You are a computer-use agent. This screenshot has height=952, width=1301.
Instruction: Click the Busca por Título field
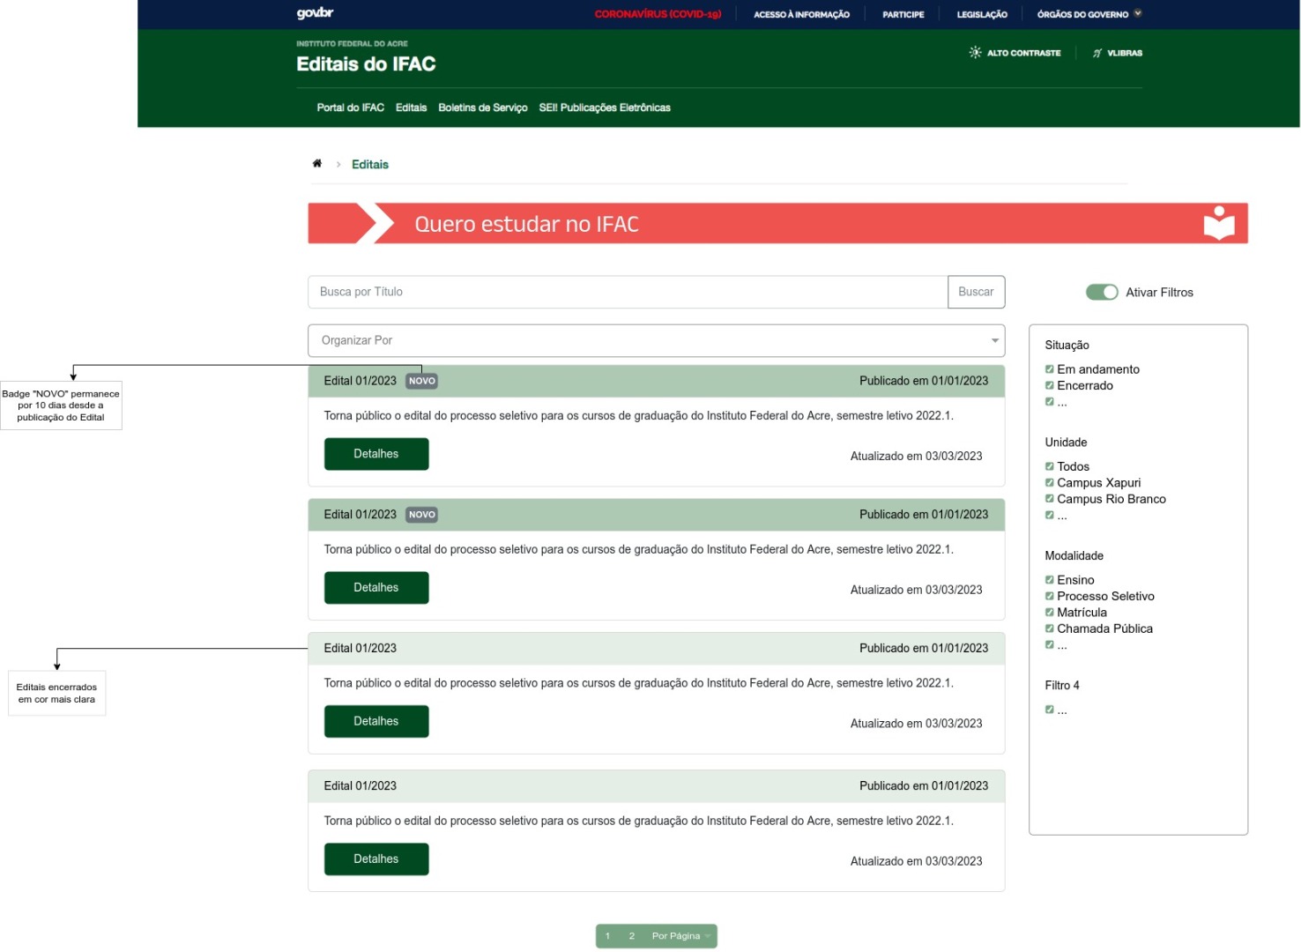pyautogui.click(x=627, y=293)
